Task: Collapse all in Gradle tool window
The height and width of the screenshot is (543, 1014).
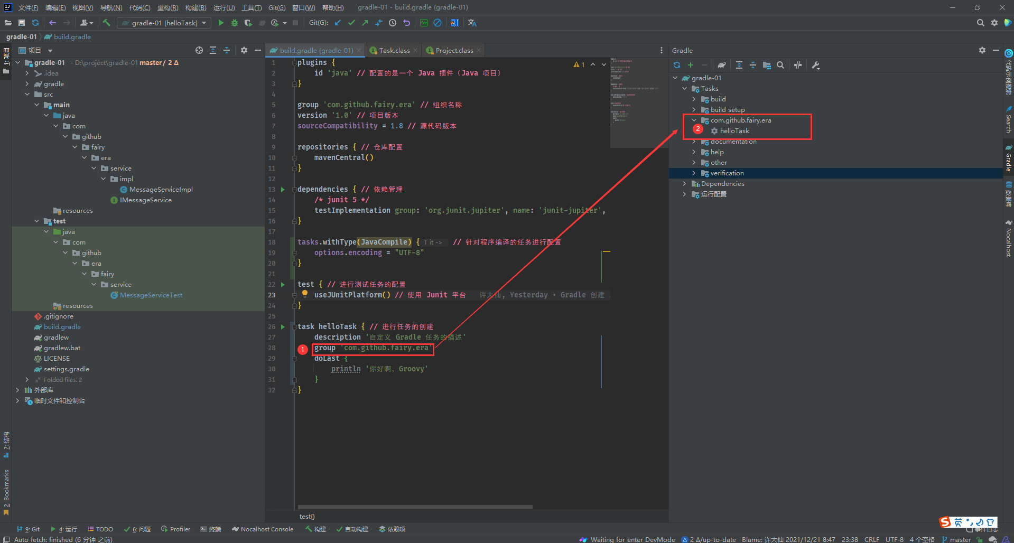Action: click(753, 65)
